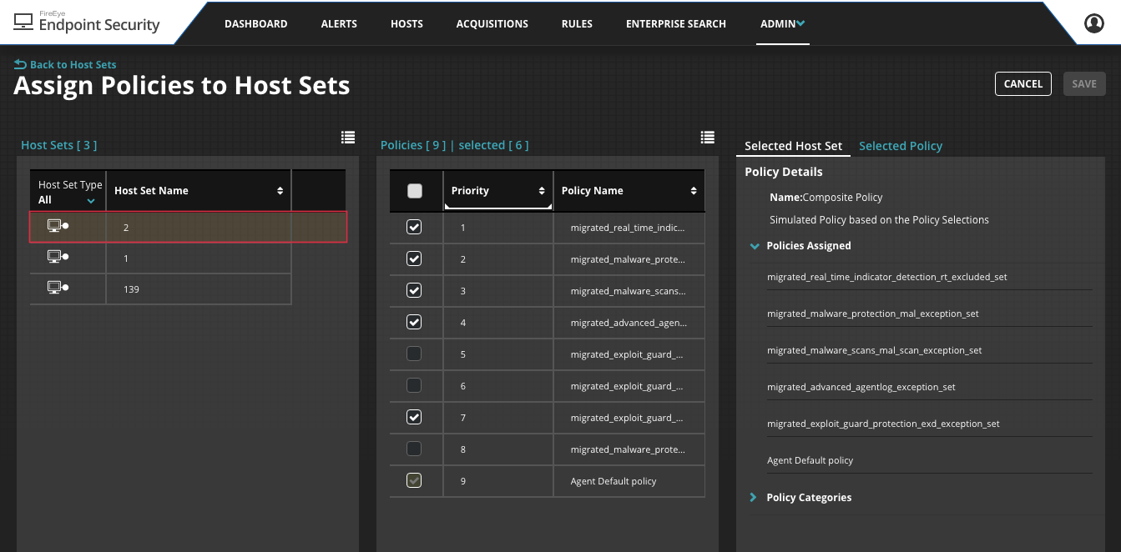Open the Host Sets column list icon
This screenshot has height=552, width=1121.
point(348,138)
